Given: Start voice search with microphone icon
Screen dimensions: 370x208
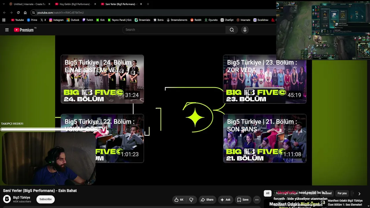Looking at the screenshot, I should click(x=245, y=30).
